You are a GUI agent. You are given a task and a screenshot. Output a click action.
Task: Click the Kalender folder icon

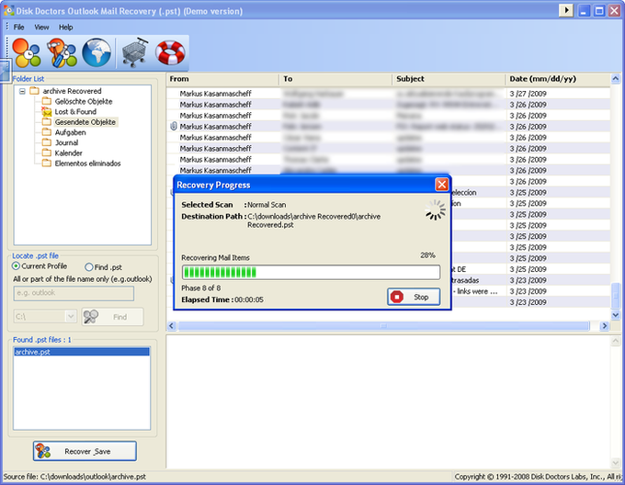[47, 152]
